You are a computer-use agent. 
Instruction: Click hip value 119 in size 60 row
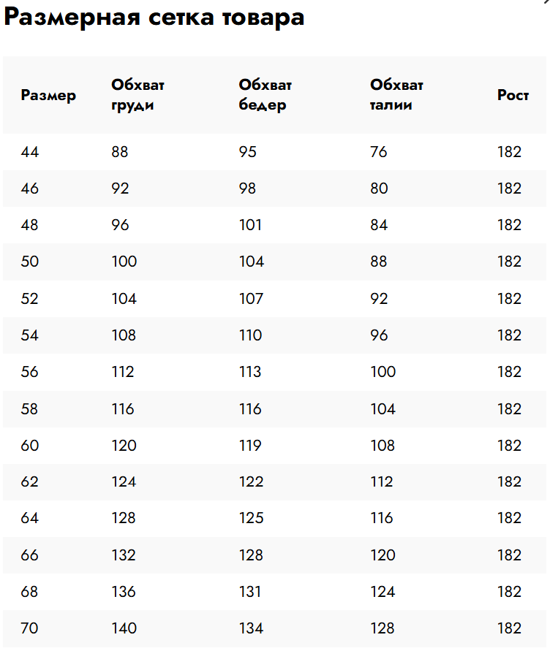pos(250,446)
